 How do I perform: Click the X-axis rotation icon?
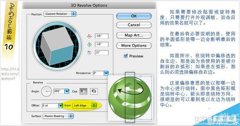click(x=89, y=36)
